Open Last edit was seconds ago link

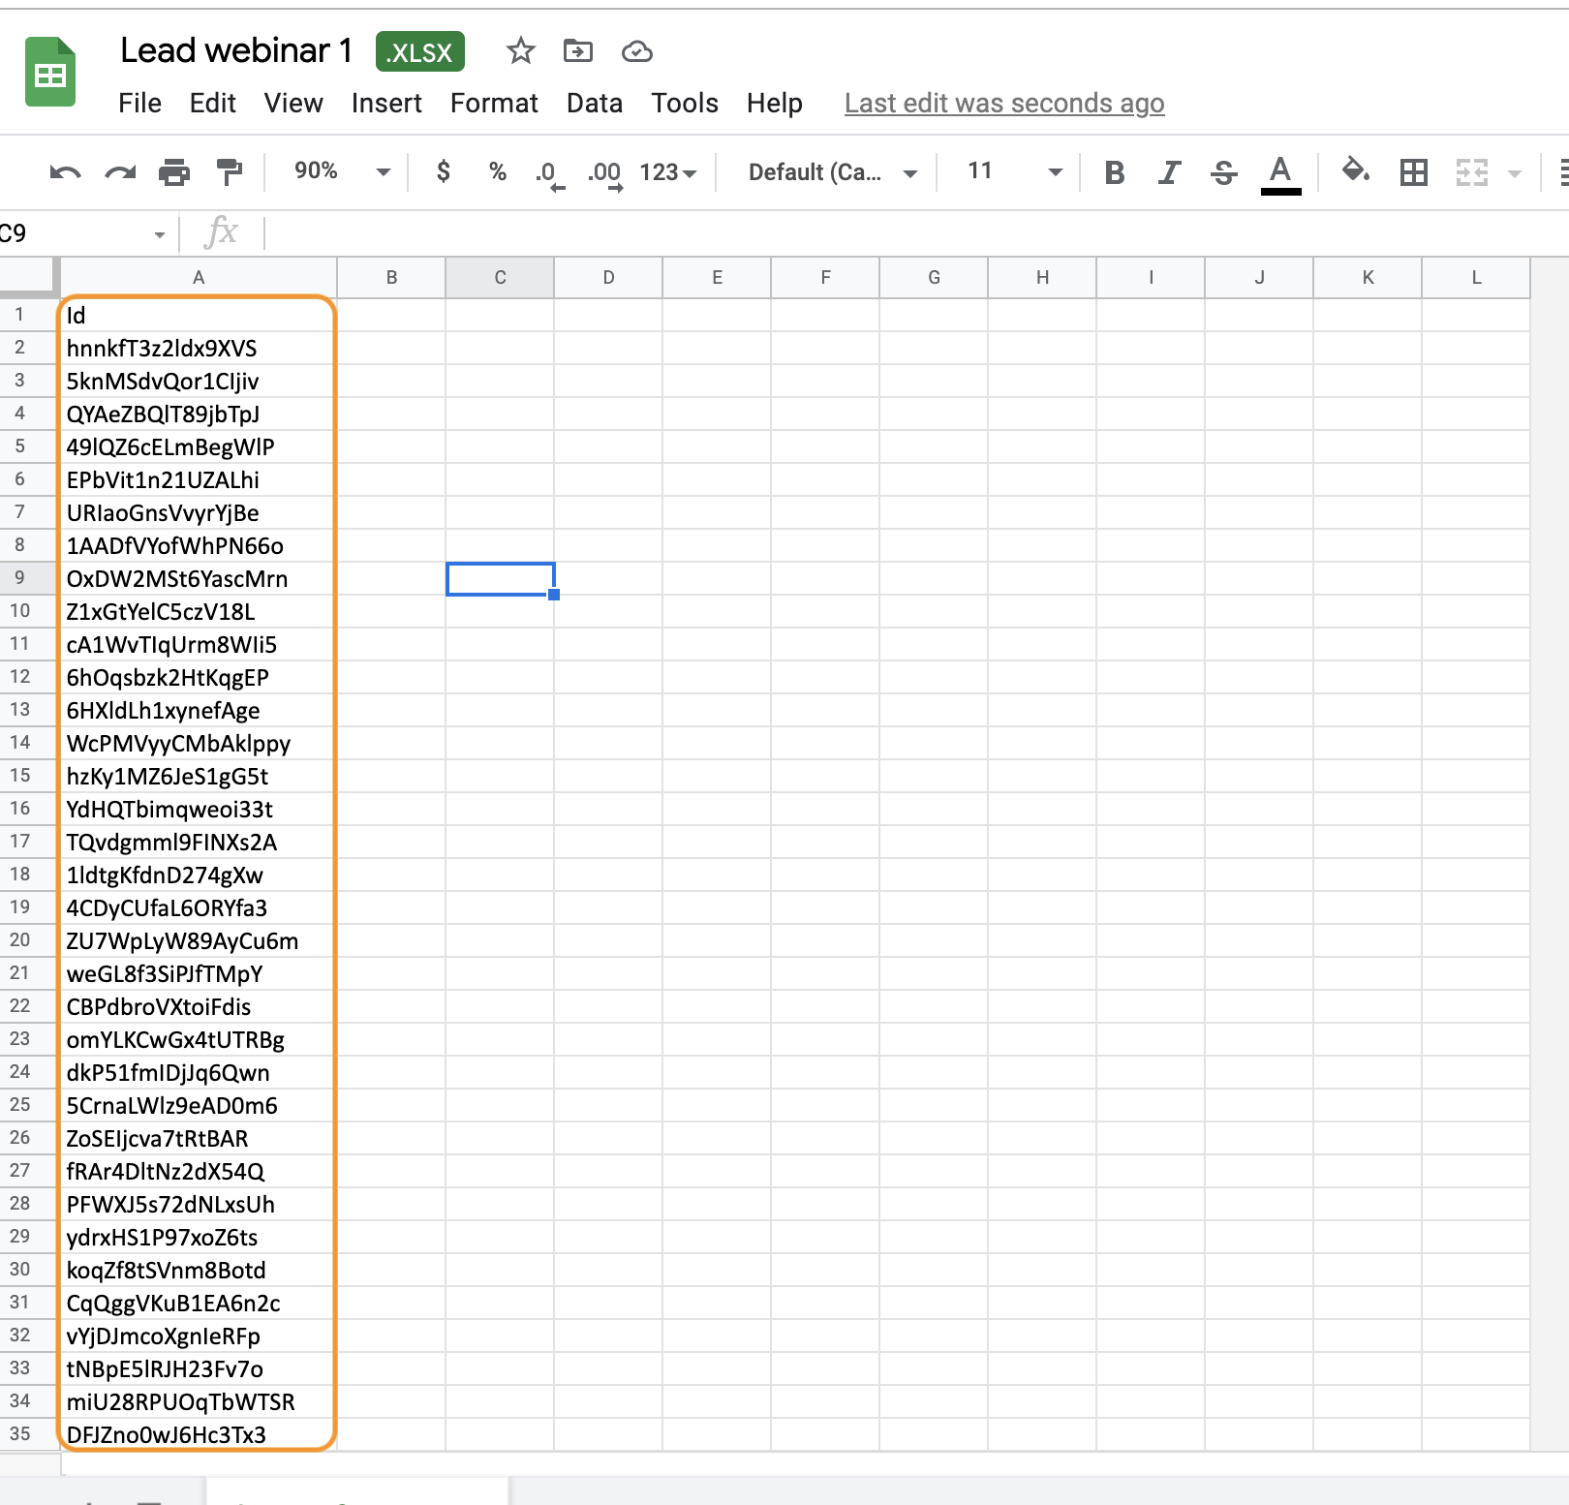tap(1004, 103)
